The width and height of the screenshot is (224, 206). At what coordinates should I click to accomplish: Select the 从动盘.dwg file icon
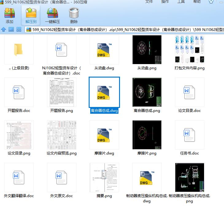click(104, 50)
